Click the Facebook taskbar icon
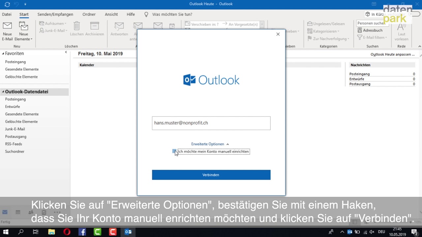422x237 pixels. (82, 232)
